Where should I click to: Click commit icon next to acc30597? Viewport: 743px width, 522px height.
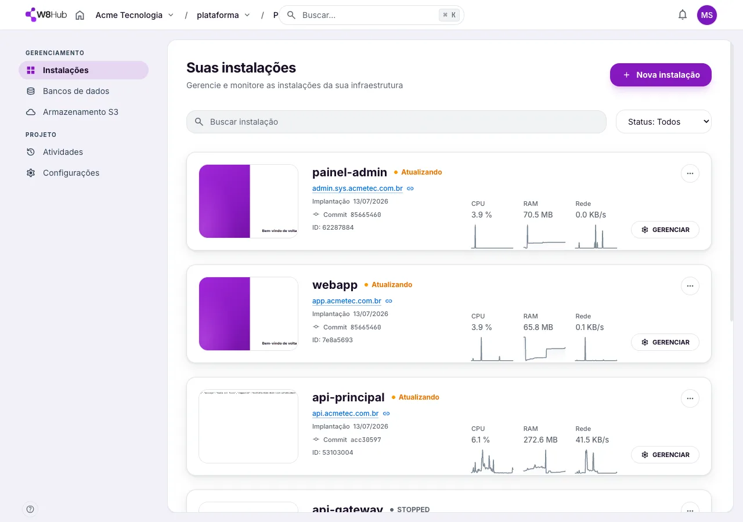tap(316, 440)
